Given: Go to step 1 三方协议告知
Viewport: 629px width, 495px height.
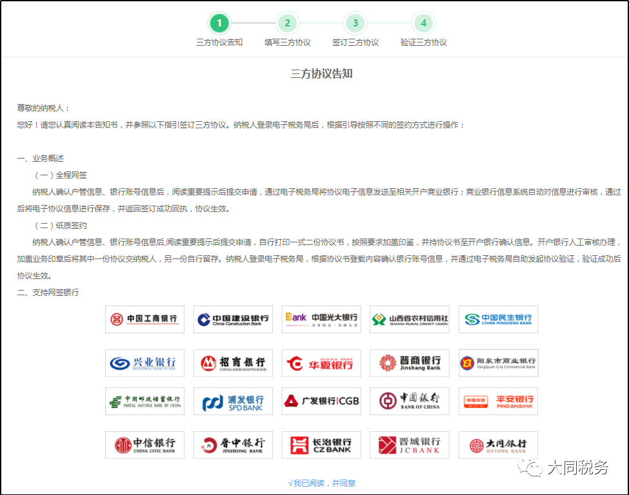Looking at the screenshot, I should (219, 23).
